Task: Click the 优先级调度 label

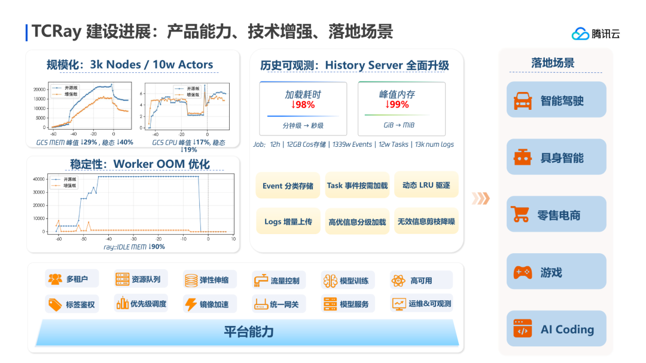Action: pos(148,304)
